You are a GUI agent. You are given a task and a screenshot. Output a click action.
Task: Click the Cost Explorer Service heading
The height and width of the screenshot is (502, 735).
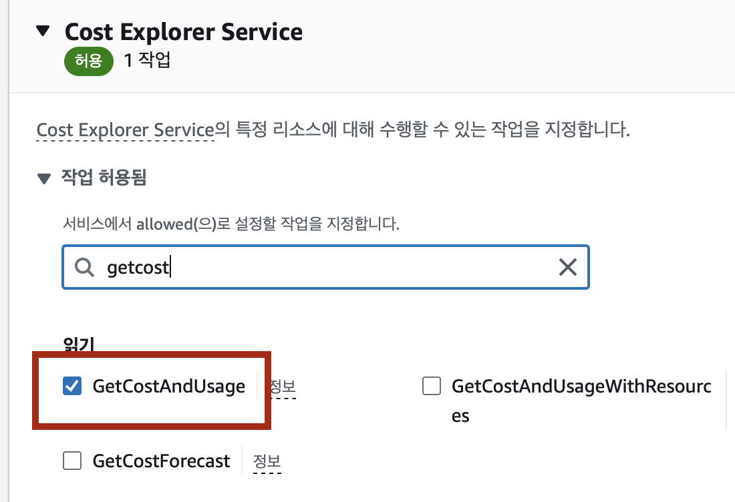[184, 32]
